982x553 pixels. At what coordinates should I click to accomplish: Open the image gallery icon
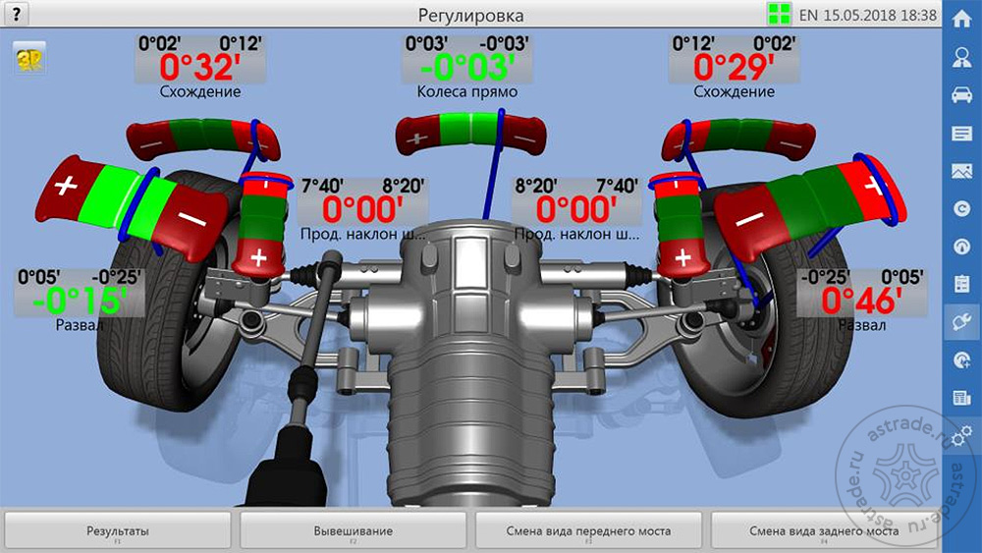pyautogui.click(x=961, y=170)
